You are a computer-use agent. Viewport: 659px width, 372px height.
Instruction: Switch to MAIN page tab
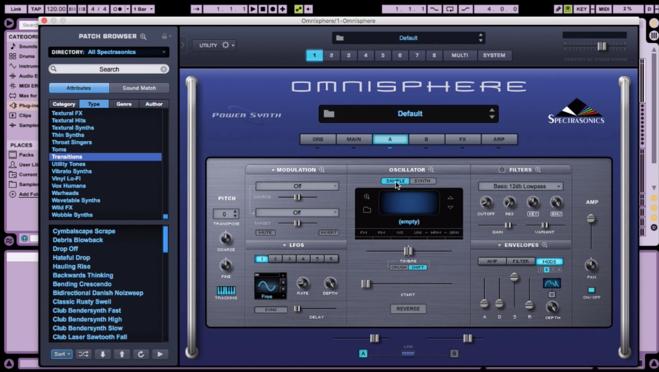[354, 139]
